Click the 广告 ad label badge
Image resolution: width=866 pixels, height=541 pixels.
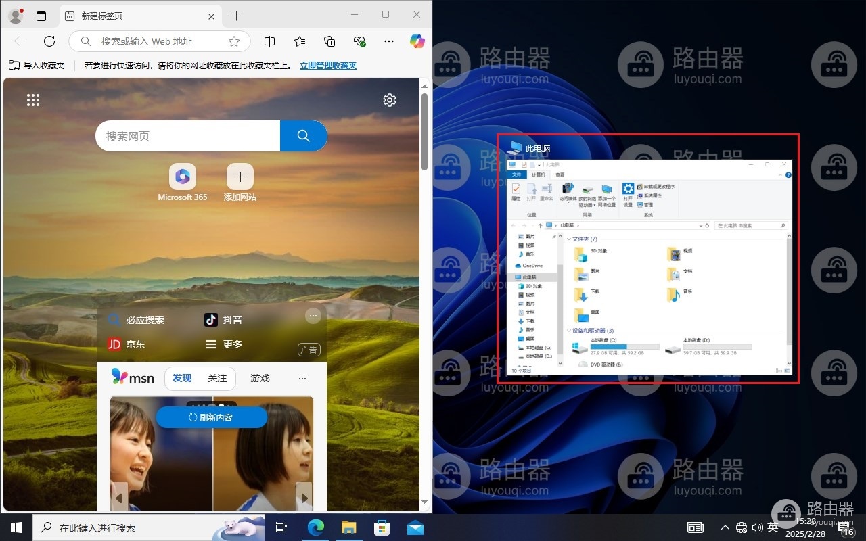click(309, 350)
